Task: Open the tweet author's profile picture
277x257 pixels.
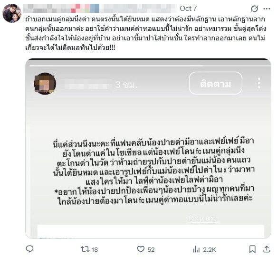Action: pyautogui.click(x=12, y=13)
